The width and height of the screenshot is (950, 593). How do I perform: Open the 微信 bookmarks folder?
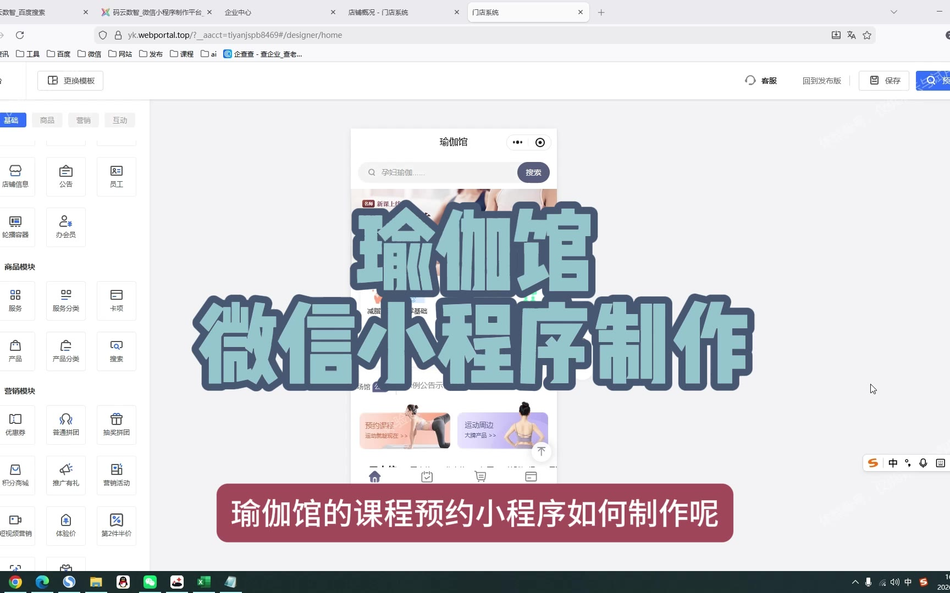90,54
